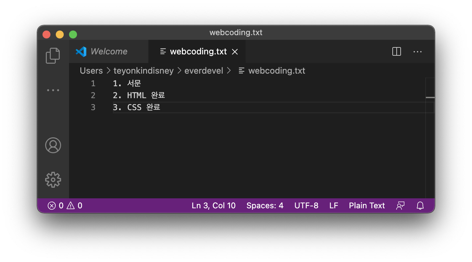Close the webcoding.txt tab
472x262 pixels.
pos(235,52)
